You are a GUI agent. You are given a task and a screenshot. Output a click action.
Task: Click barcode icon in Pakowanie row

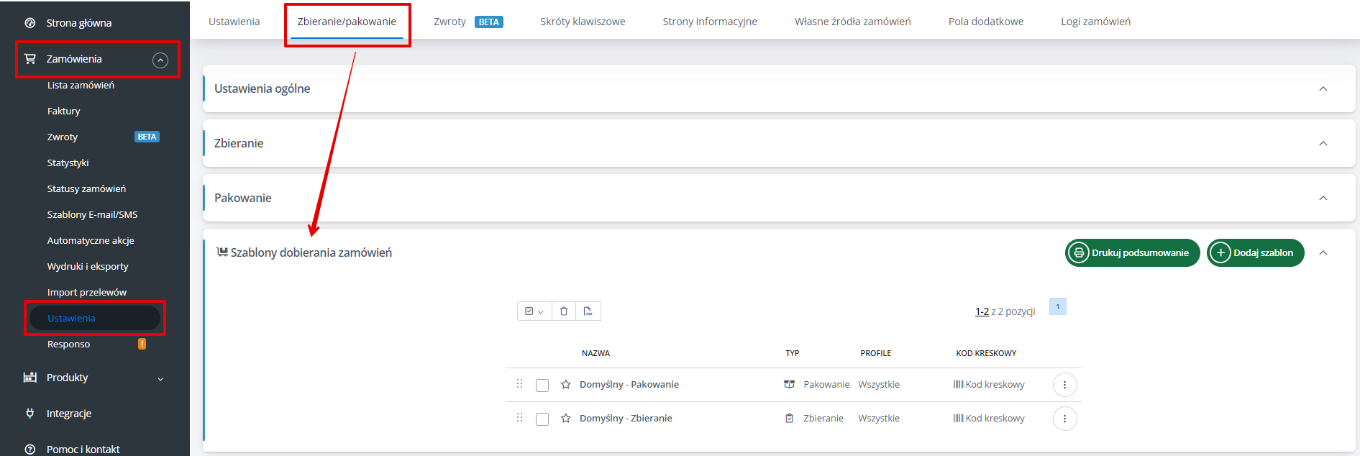tap(958, 385)
